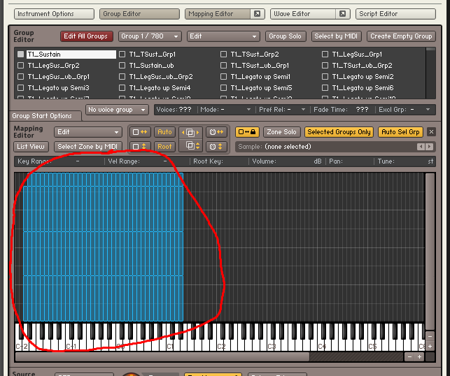This screenshot has height=376, width=450.
Task: Open the Mapping Editor Edit dropdown
Action: click(x=87, y=132)
